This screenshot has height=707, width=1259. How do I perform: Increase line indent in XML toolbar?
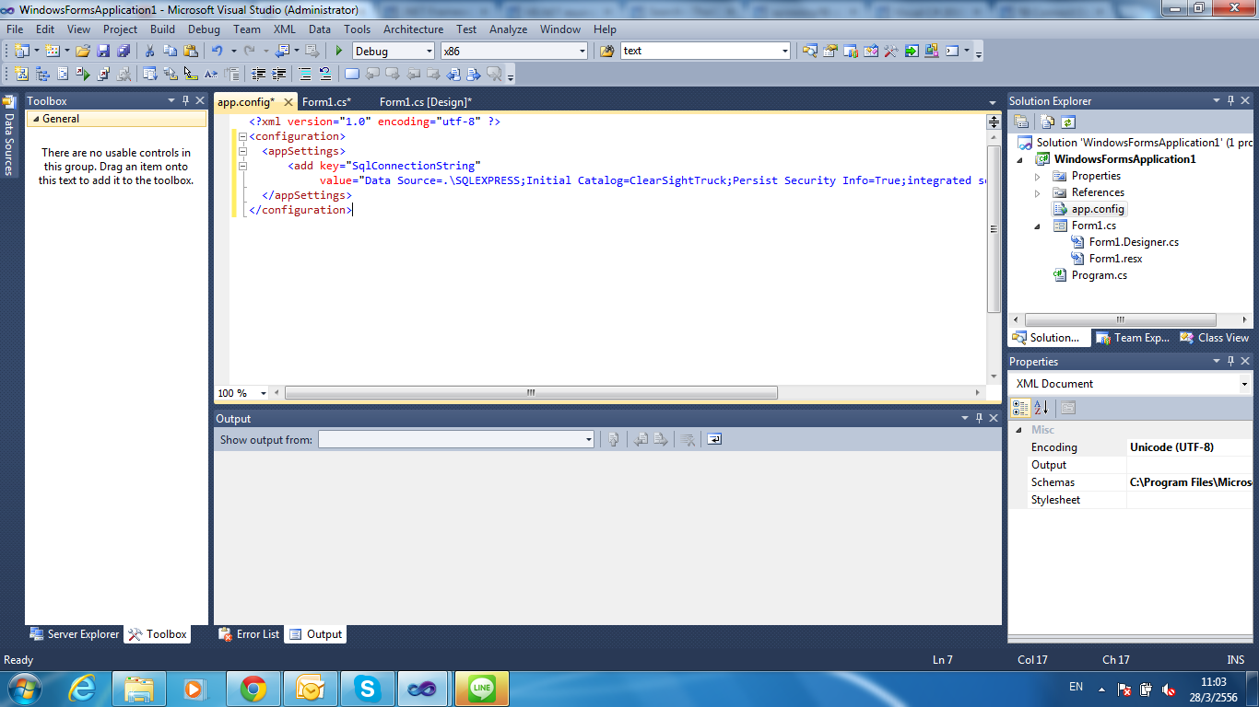coord(278,74)
